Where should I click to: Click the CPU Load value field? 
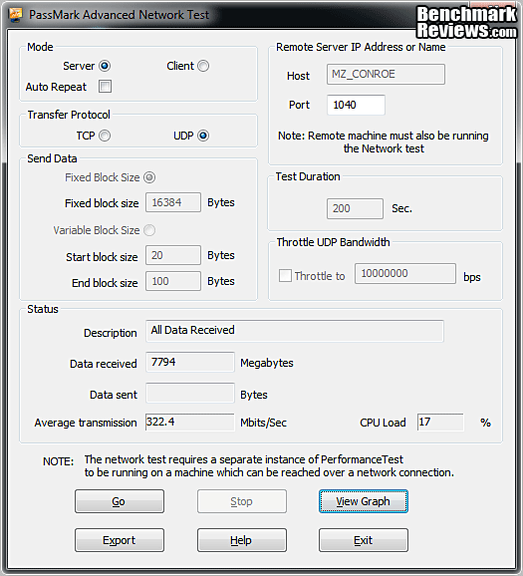[x=440, y=423]
